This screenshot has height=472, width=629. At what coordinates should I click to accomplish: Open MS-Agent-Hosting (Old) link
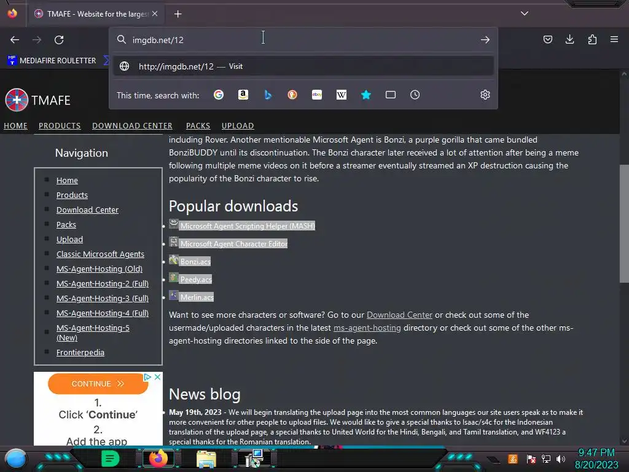(x=100, y=269)
